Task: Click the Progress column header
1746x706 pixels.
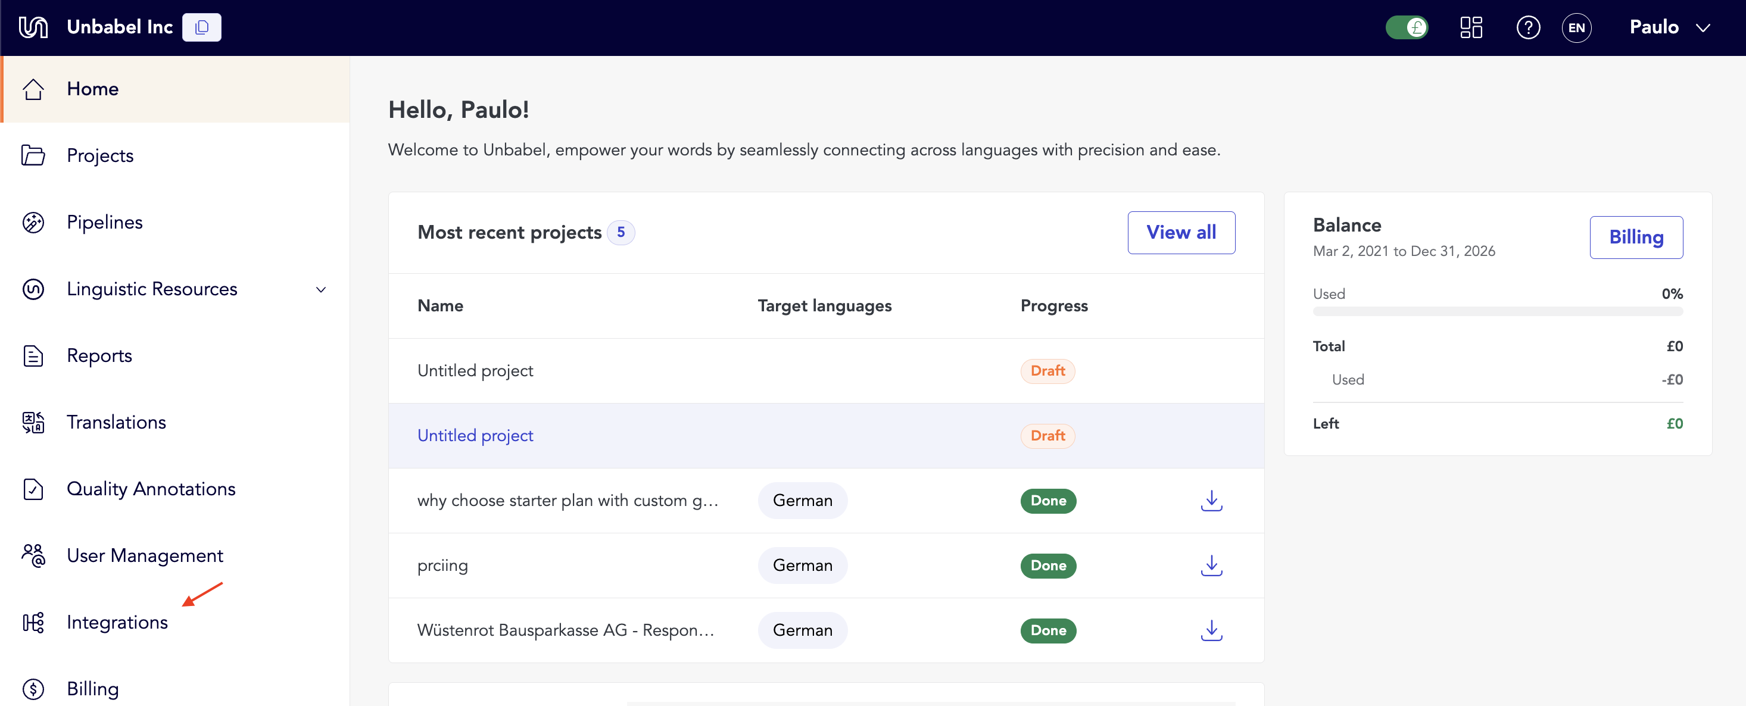Action: 1053,306
